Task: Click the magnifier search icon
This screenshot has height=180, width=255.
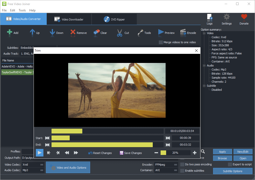Action: (203, 151)
